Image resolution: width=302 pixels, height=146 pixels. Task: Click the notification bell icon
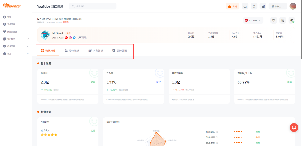tap(254, 6)
